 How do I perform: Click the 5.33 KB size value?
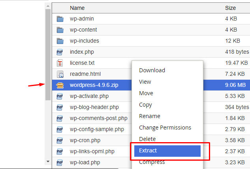tap(235, 96)
